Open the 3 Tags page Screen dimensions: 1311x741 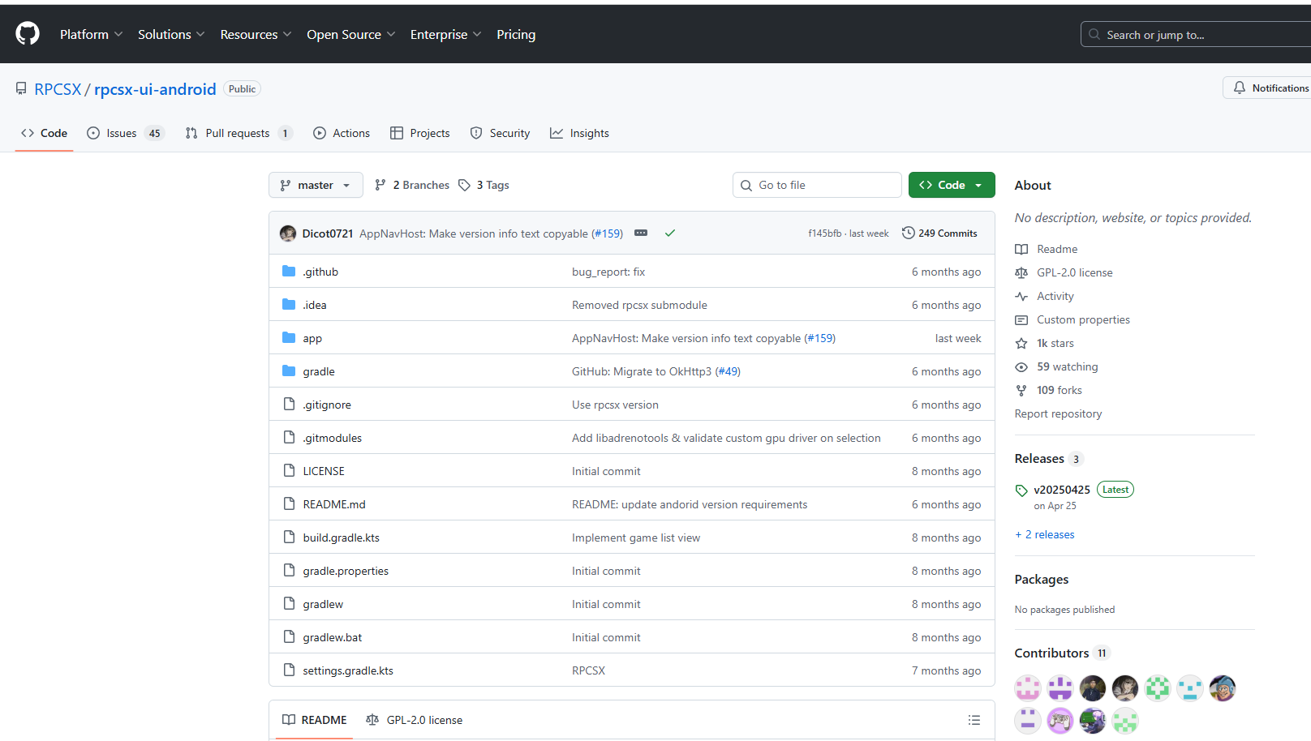tap(484, 185)
